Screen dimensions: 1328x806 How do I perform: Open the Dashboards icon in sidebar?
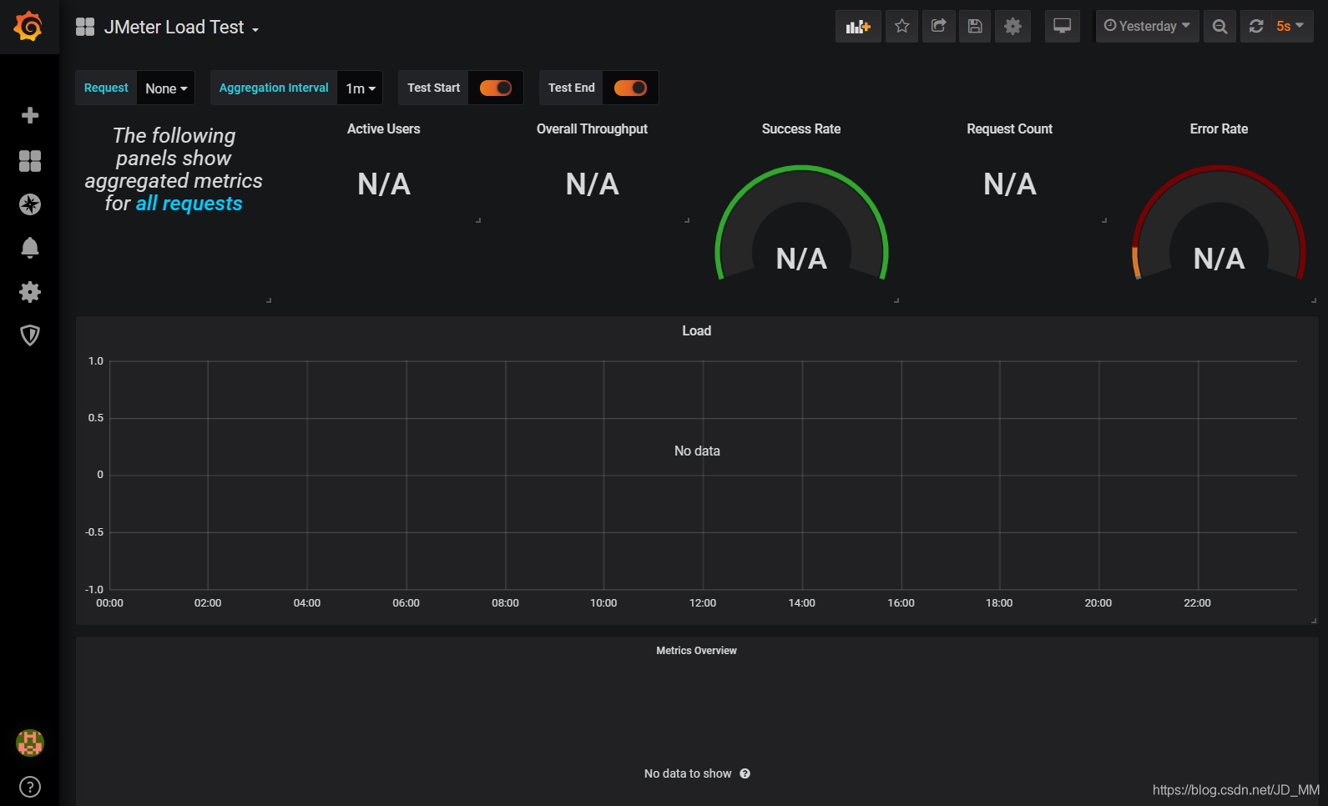click(x=30, y=161)
